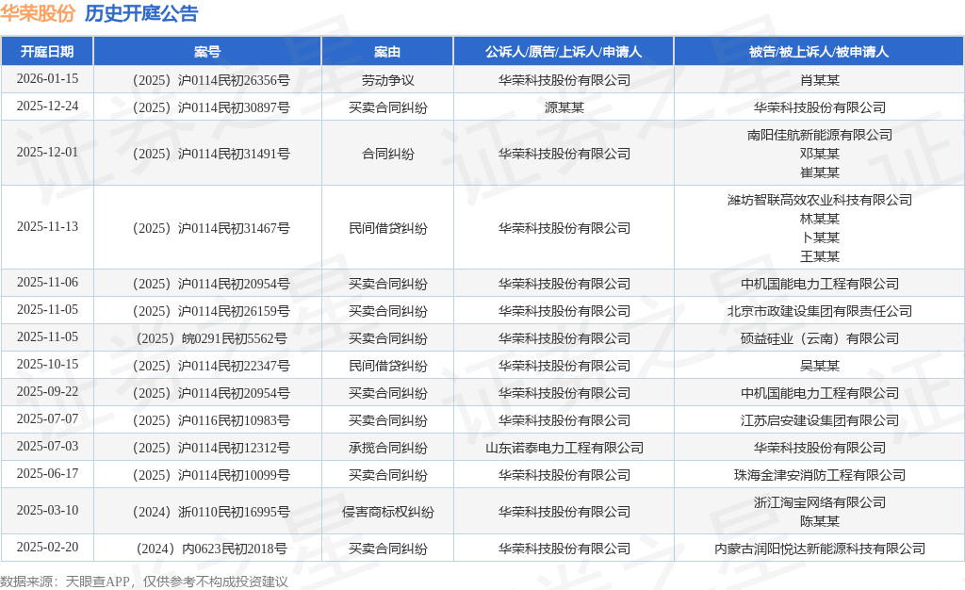Click date cell 2025-10-15
The width and height of the screenshot is (965, 590).
(x=47, y=364)
